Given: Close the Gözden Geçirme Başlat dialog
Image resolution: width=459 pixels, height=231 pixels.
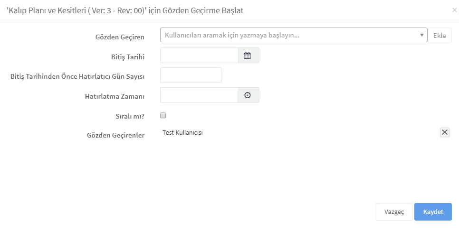Looking at the screenshot, I should point(454,10).
